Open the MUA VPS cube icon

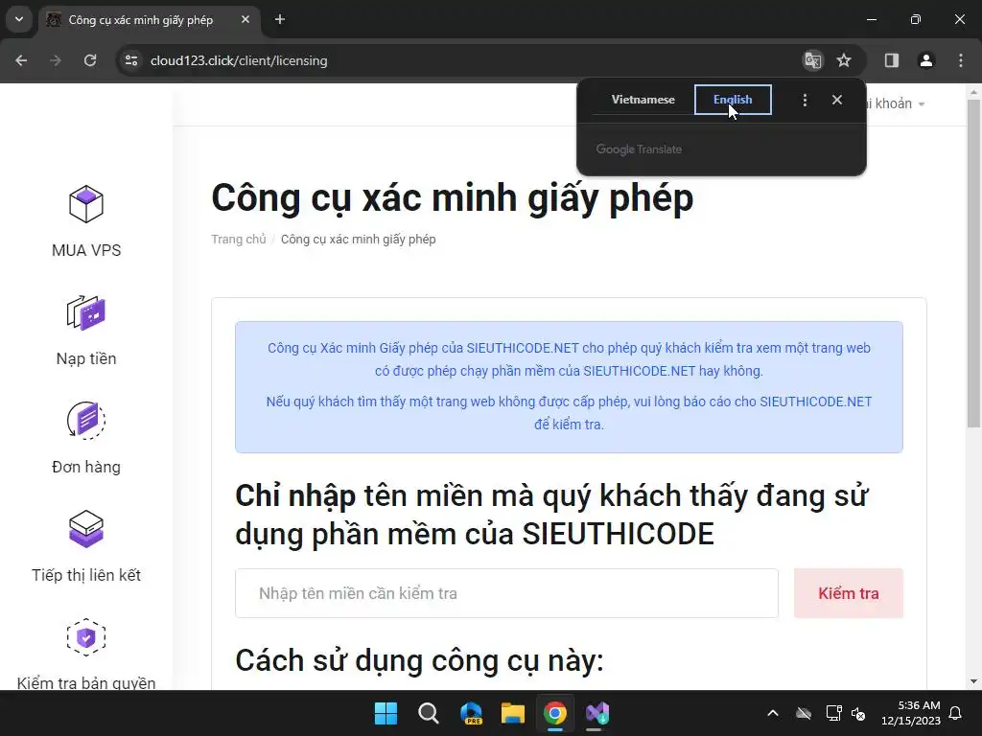(85, 204)
